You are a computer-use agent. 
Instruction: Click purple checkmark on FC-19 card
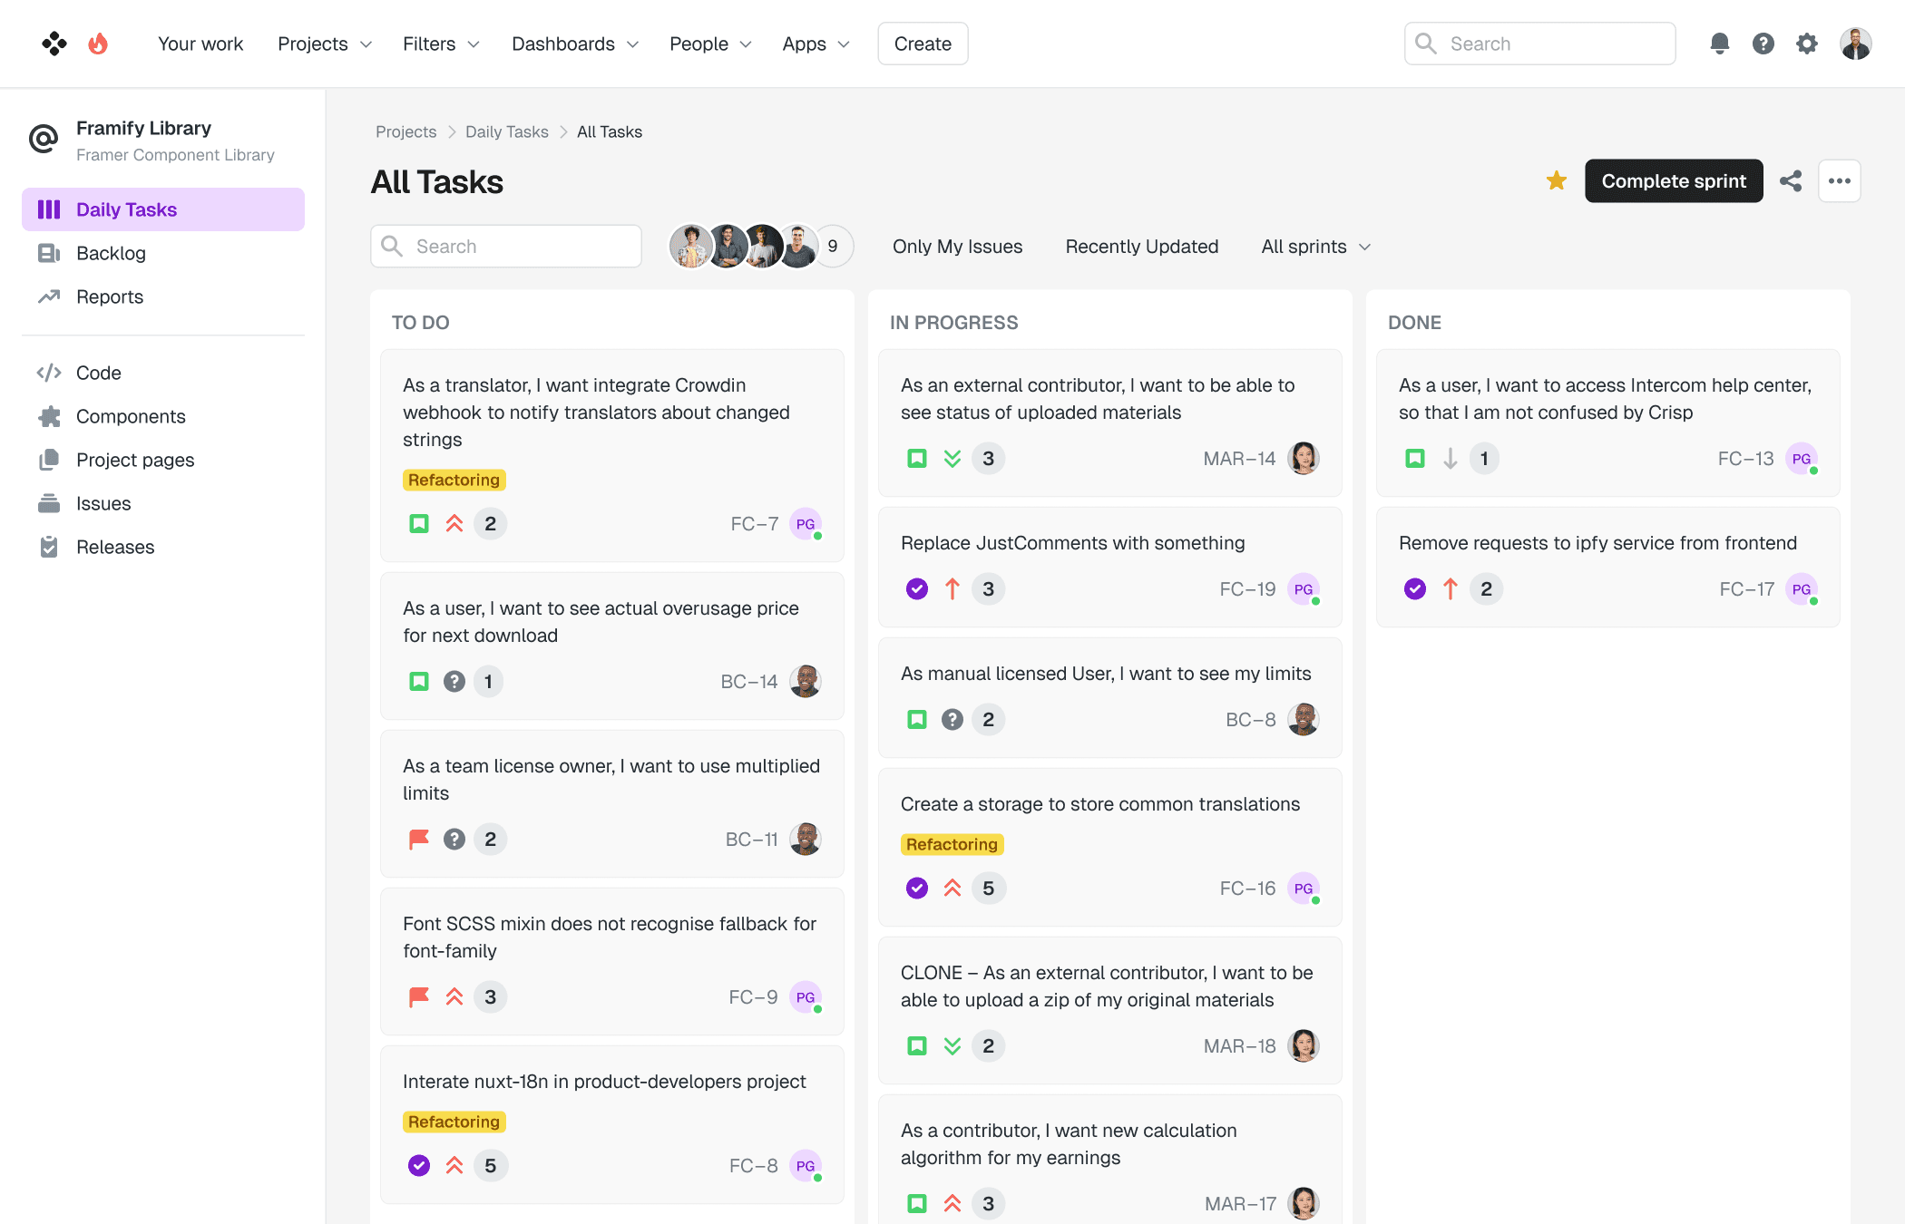tap(917, 589)
